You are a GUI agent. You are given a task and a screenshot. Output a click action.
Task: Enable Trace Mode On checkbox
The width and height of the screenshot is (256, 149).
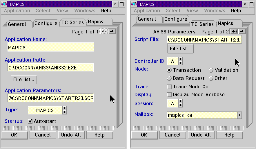click(169, 87)
